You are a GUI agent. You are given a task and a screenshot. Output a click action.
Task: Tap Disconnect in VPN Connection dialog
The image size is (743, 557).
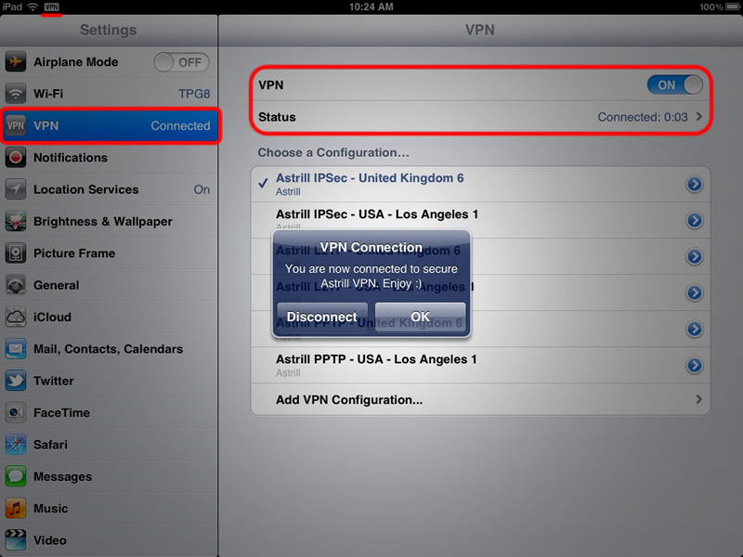pos(322,317)
